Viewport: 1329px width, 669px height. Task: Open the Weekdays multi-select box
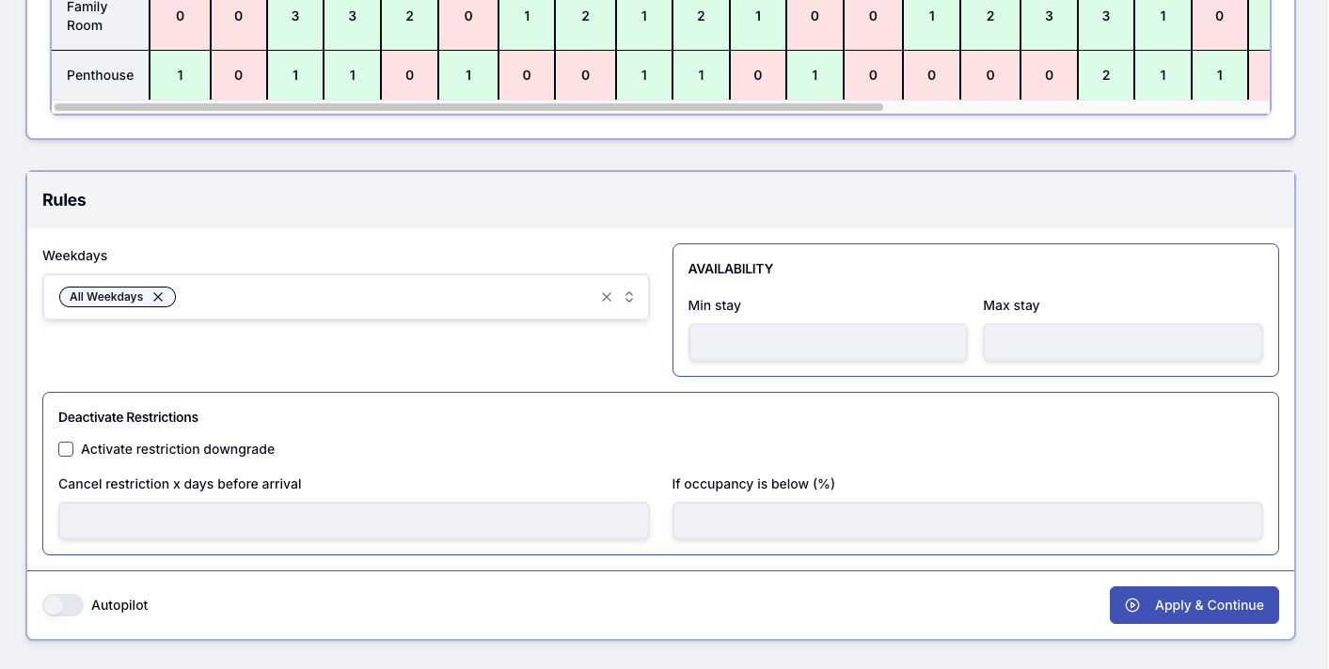point(376,297)
